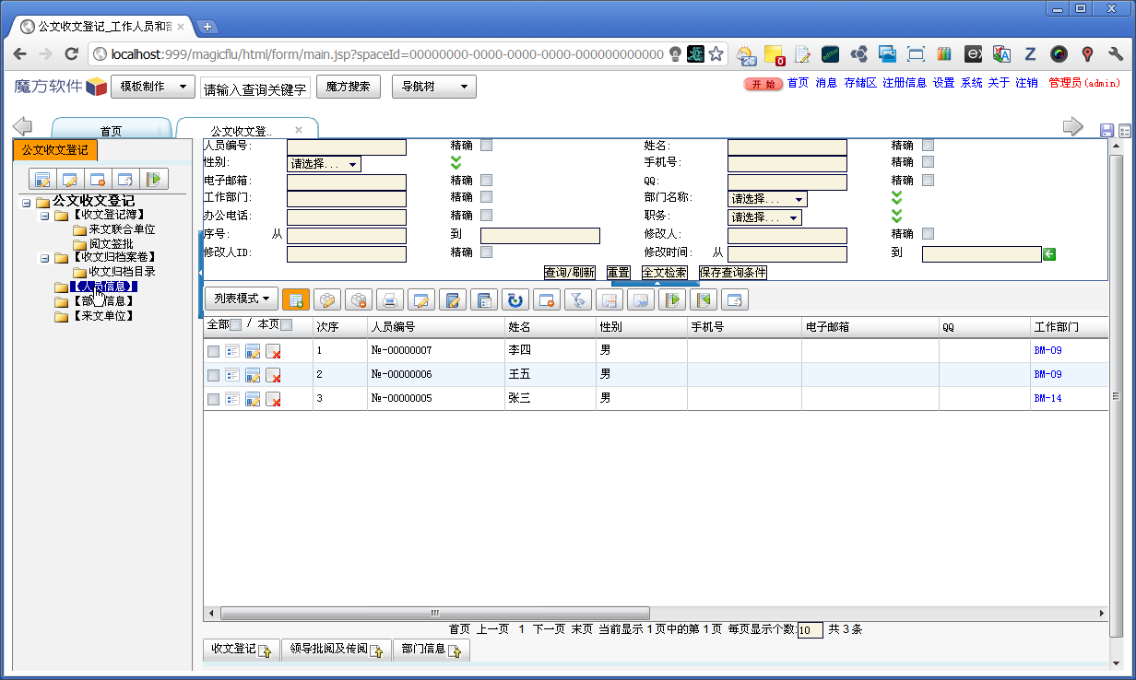Collapse the 公文收文登记 root tree node
The width and height of the screenshot is (1136, 680).
(x=27, y=202)
